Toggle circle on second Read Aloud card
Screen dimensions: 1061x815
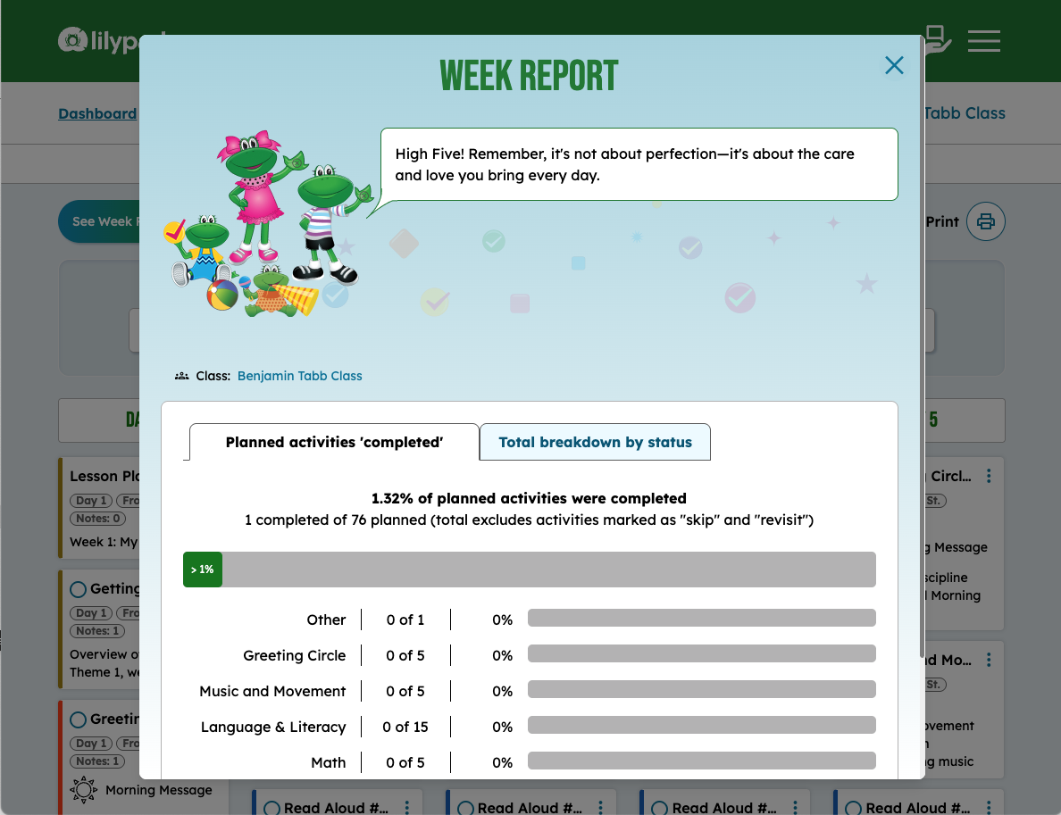coord(465,808)
